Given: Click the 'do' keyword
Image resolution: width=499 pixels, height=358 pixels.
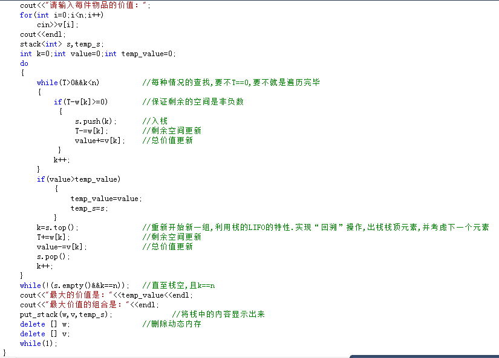Looking at the screenshot, I should coord(24,63).
